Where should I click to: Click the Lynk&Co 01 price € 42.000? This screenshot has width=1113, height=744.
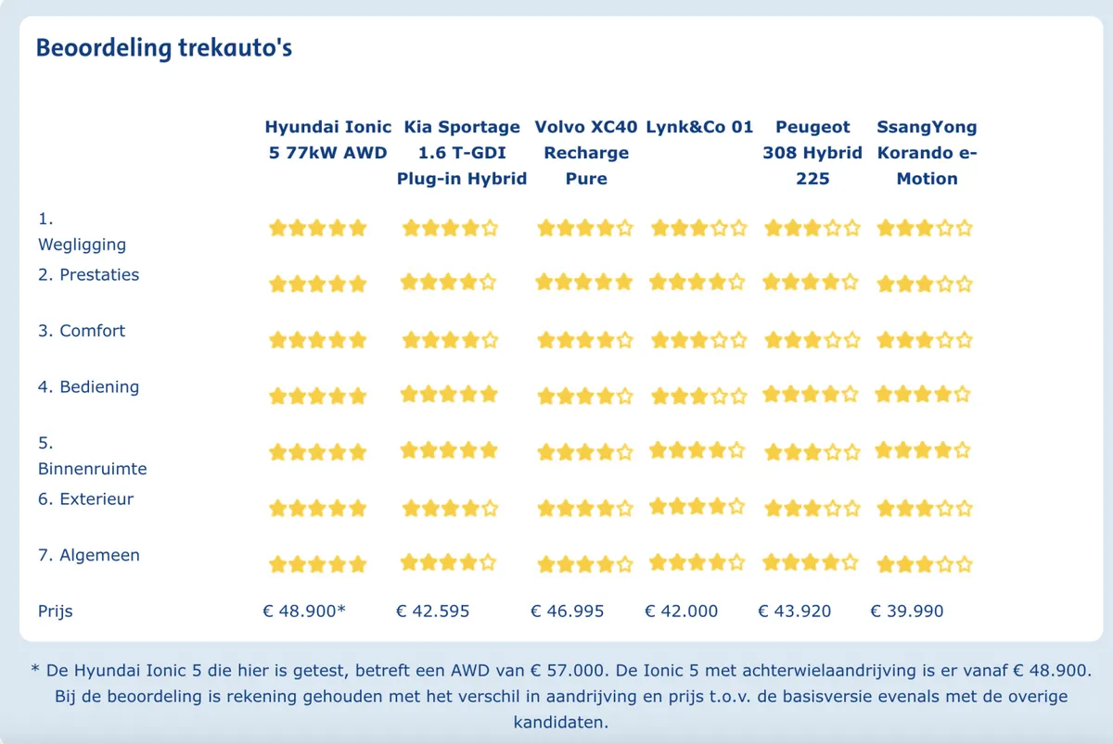click(682, 612)
